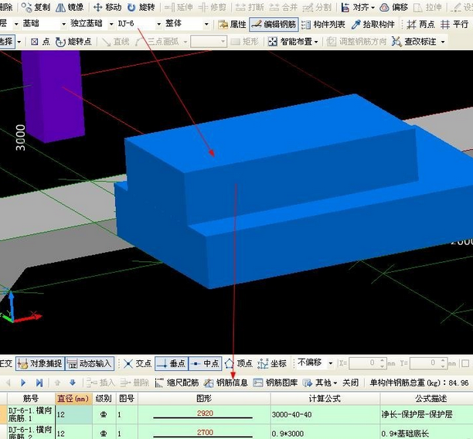Click the Merge (合并) tool

[284, 7]
